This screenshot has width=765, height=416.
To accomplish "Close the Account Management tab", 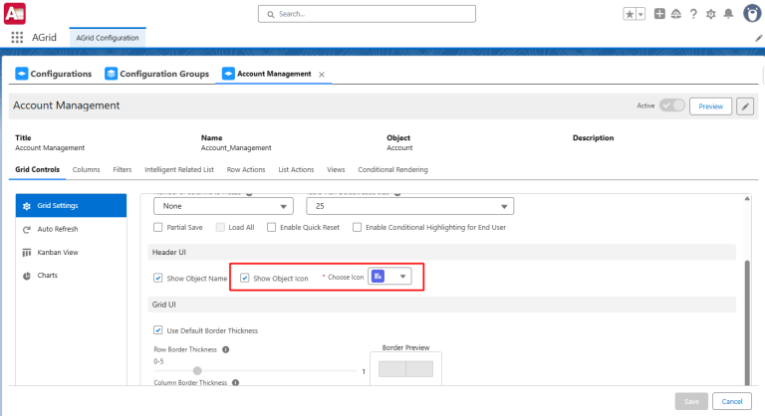I will (x=322, y=75).
